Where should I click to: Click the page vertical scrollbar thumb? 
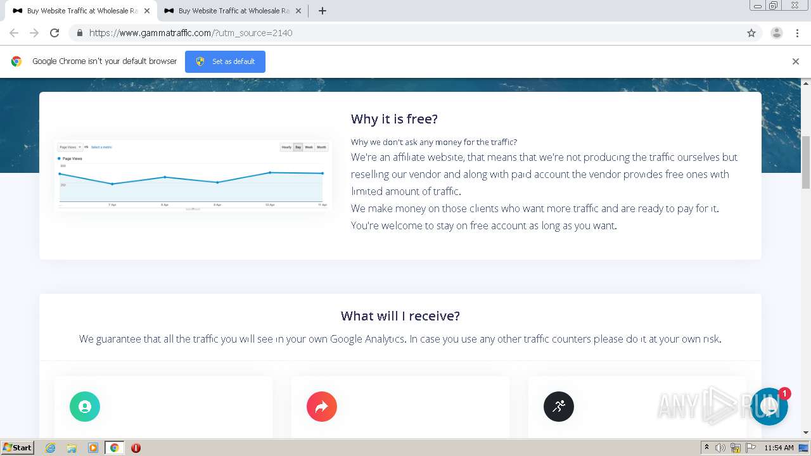(x=806, y=162)
